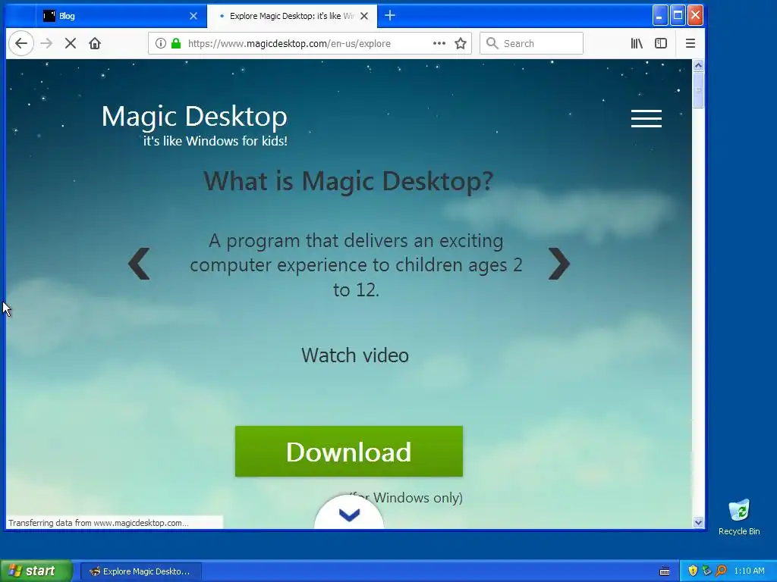Click the '(for Windows only)' text
This screenshot has width=777, height=582.
click(x=405, y=498)
